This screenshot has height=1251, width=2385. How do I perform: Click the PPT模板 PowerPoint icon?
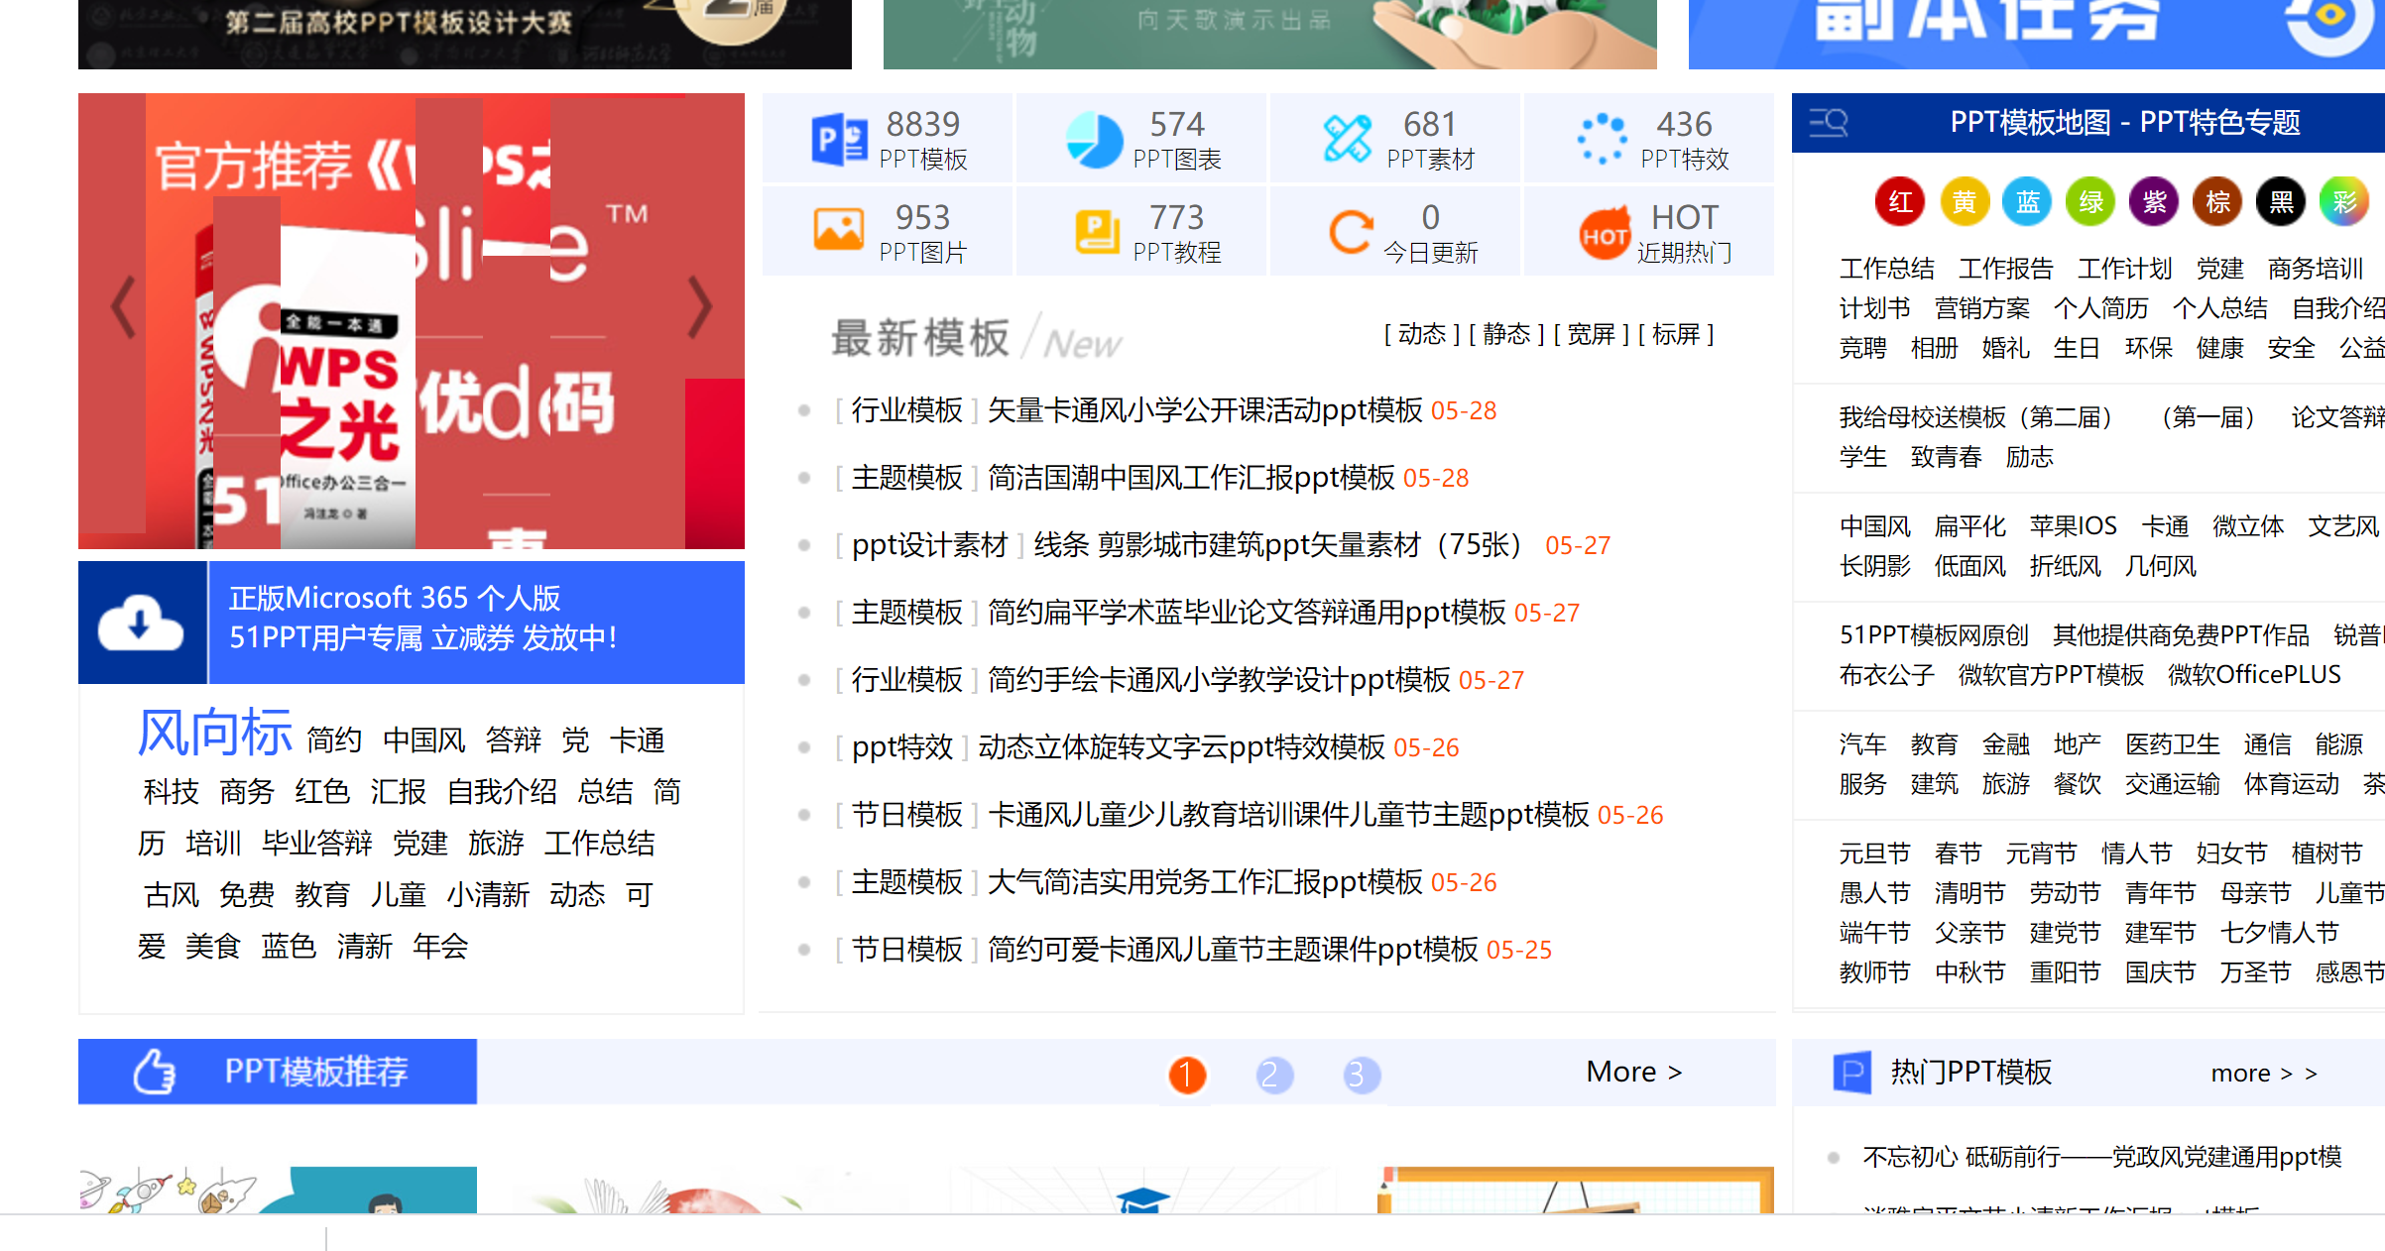pos(839,139)
